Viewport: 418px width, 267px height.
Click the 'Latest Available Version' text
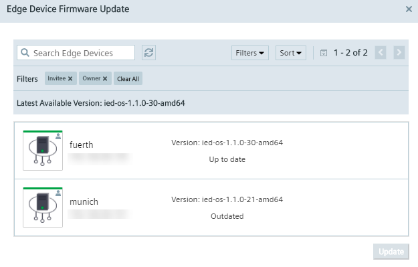(x=101, y=103)
